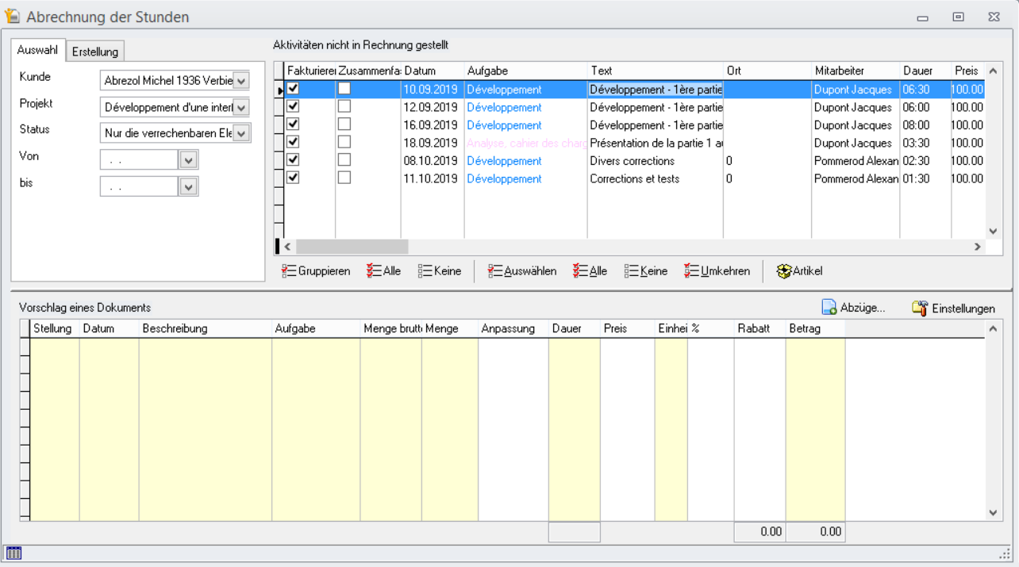Check Zusammenfassen for the 18.09.2019 row

pos(344,142)
